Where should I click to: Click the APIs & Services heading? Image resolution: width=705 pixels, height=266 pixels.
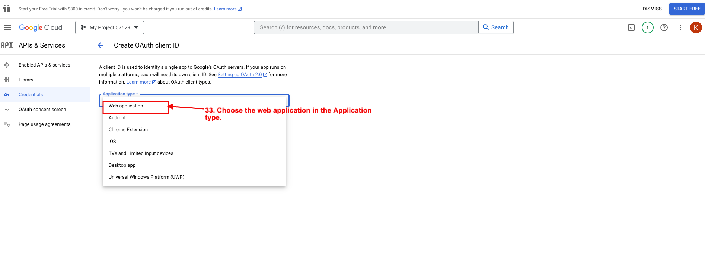pos(42,45)
